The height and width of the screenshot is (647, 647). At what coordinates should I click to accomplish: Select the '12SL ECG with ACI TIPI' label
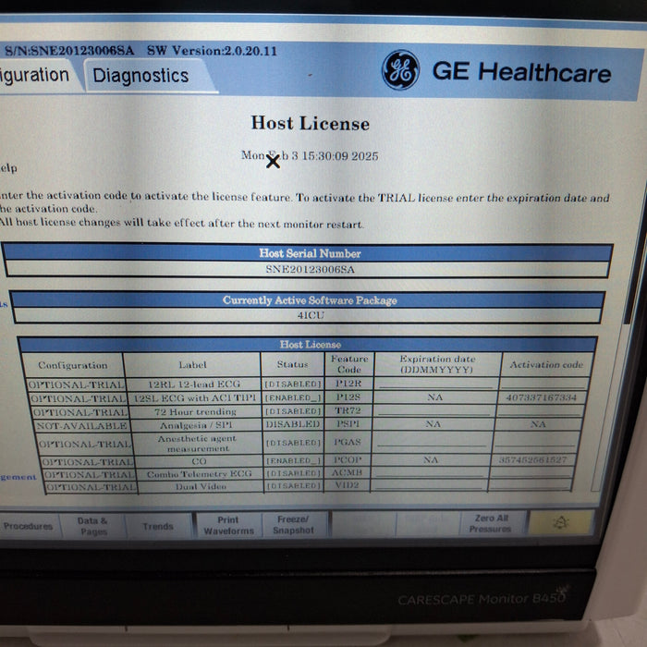[x=195, y=397]
